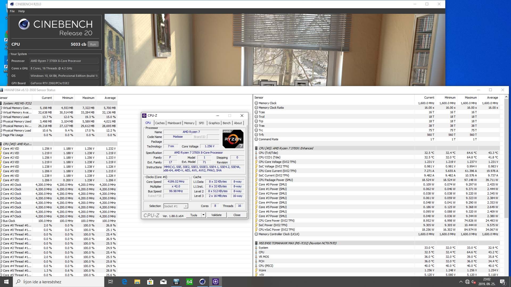Click the Vcore voltage sensor icon
Image resolution: width=511 pixels, height=287 pixels.
(256, 270)
